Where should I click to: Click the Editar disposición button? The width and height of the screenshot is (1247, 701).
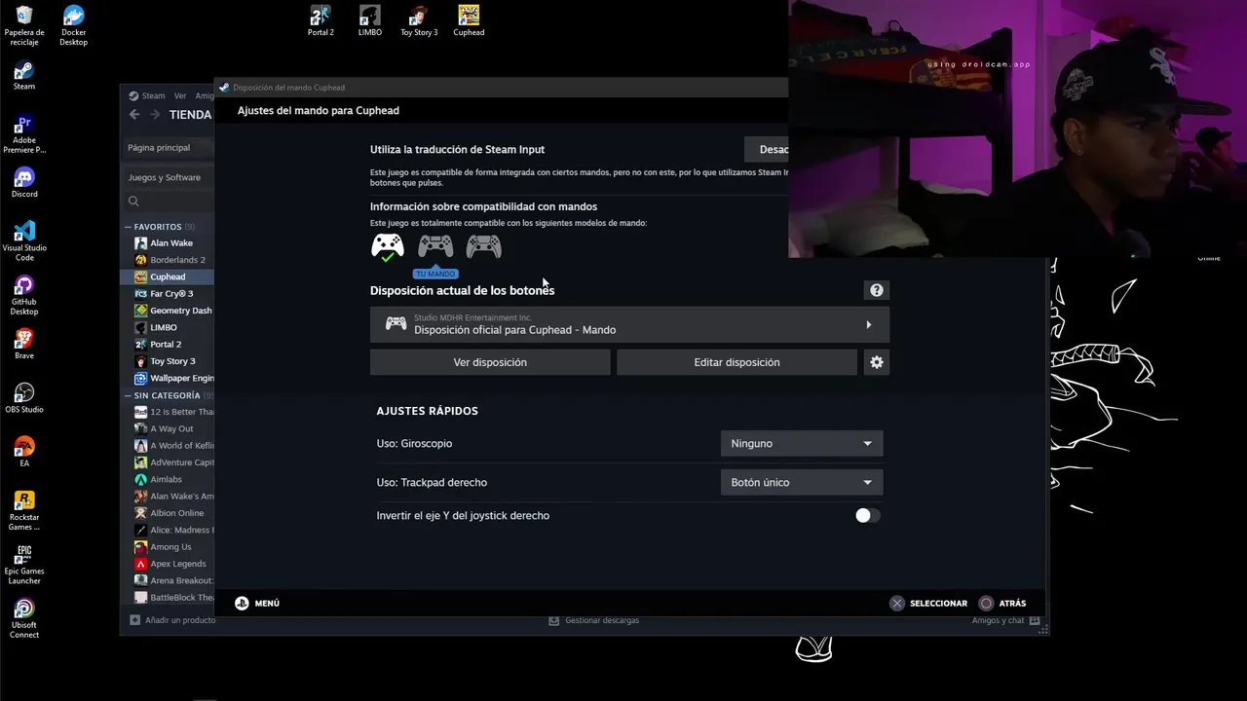[x=737, y=362]
